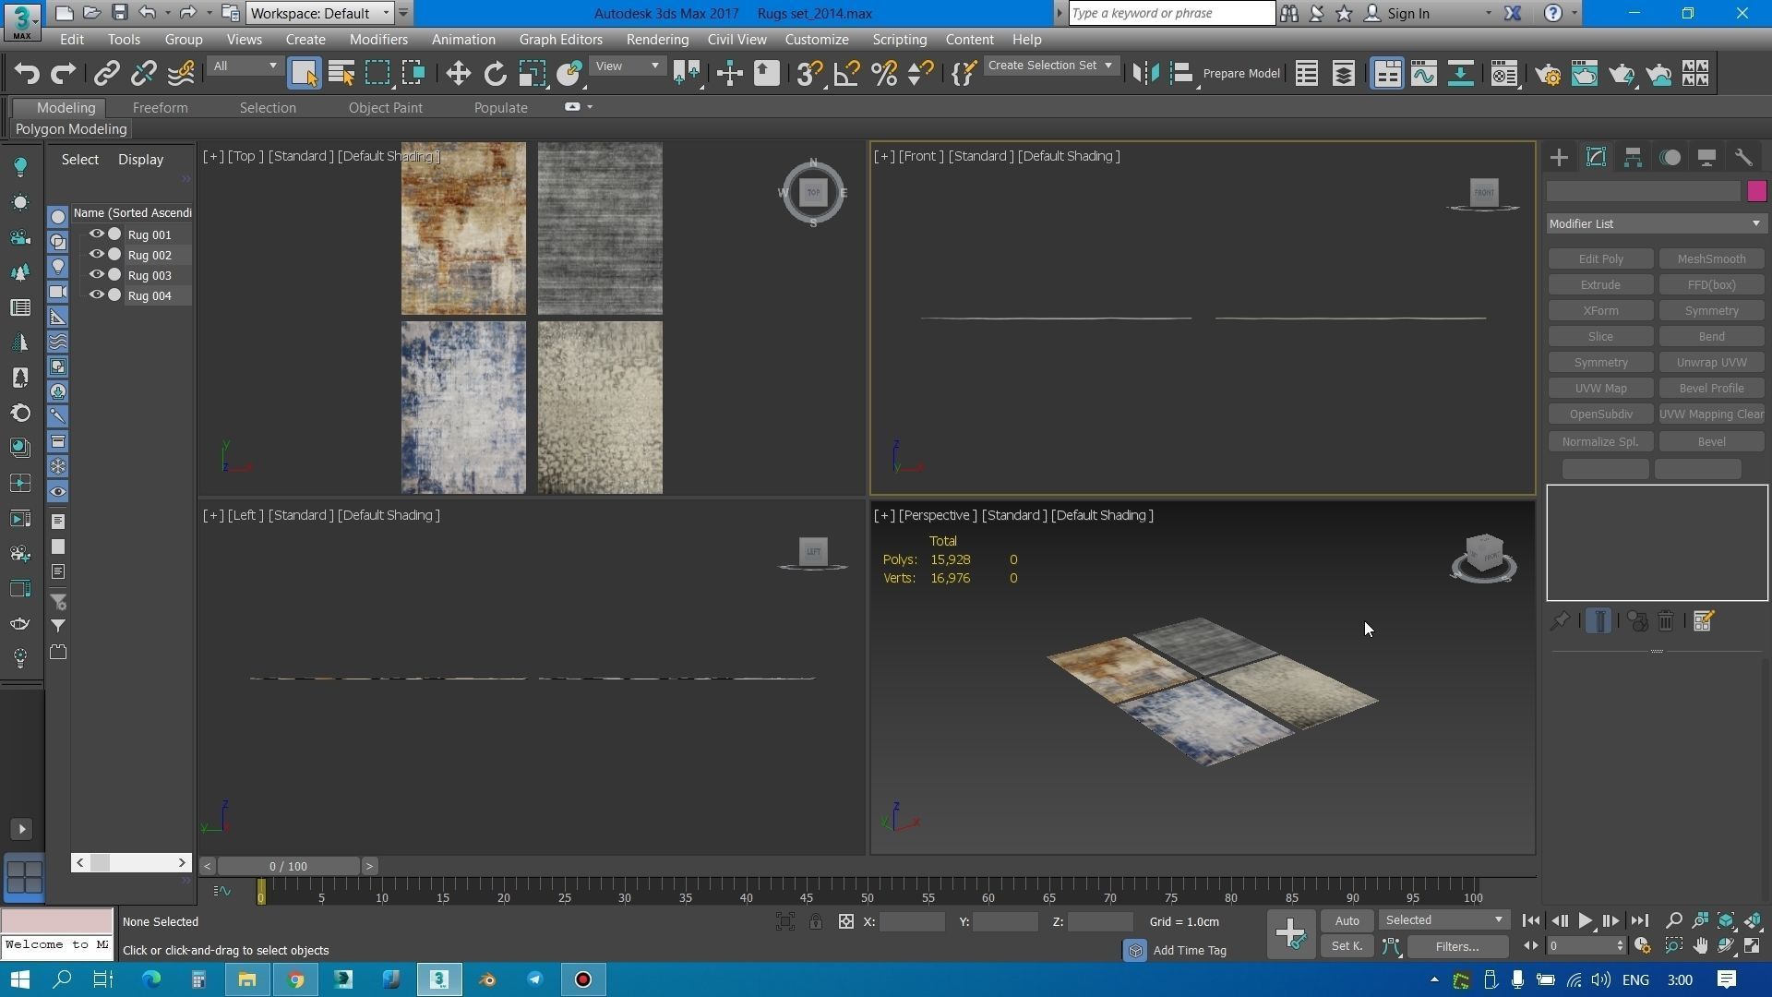Click the Pan View hand icon
The width and height of the screenshot is (1772, 997).
1700,946
